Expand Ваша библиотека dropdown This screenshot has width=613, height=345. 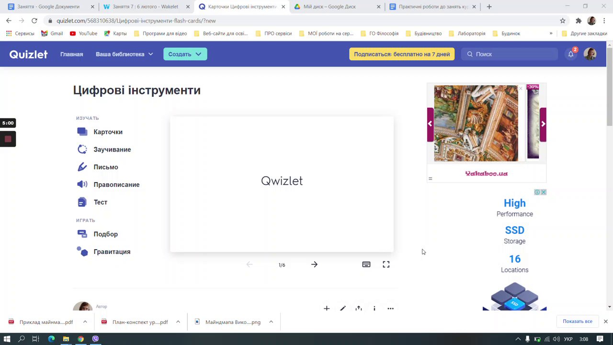(125, 54)
